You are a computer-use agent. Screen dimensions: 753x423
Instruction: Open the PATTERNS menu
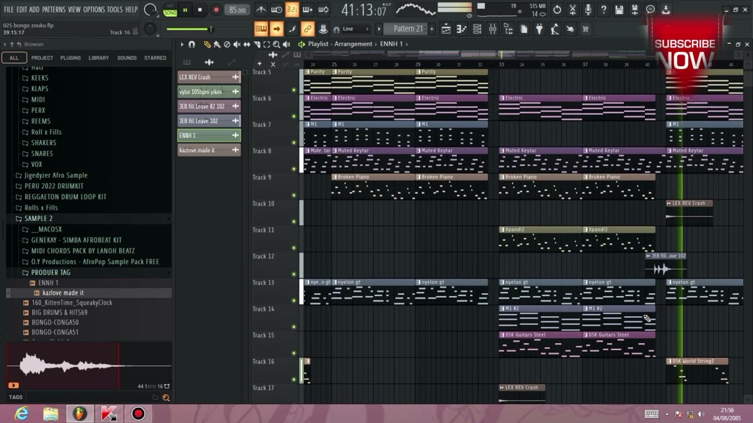pos(54,9)
